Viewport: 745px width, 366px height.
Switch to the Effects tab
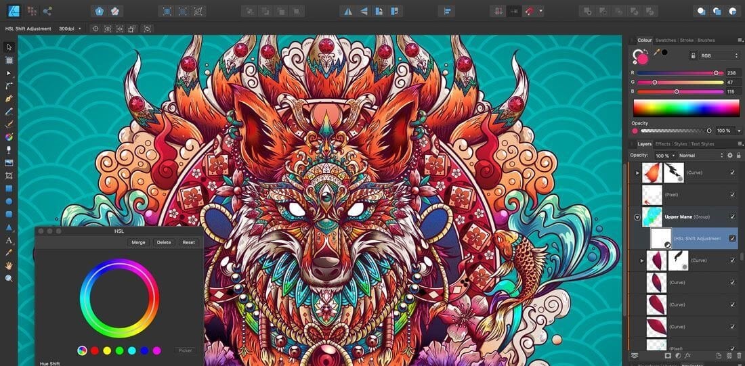(x=663, y=144)
